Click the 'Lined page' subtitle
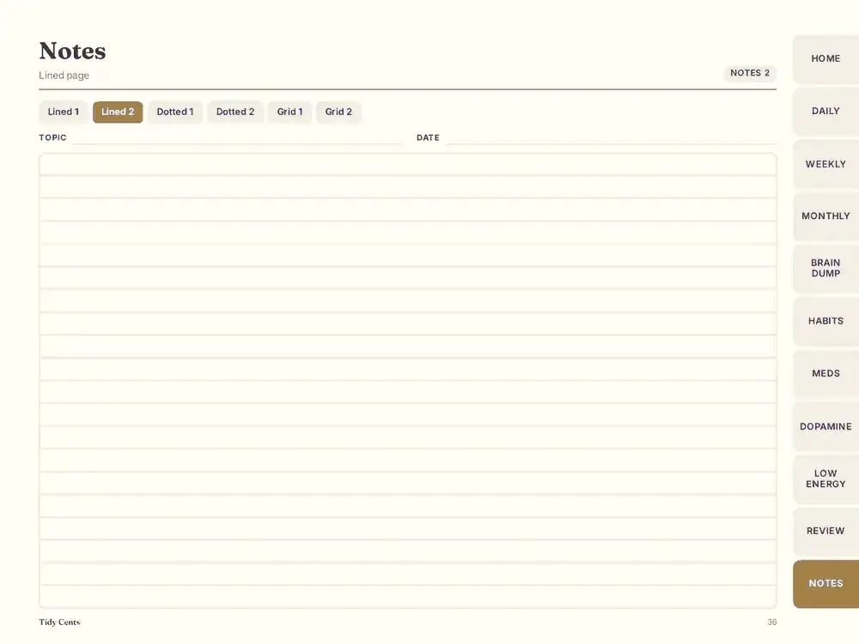 click(x=64, y=76)
